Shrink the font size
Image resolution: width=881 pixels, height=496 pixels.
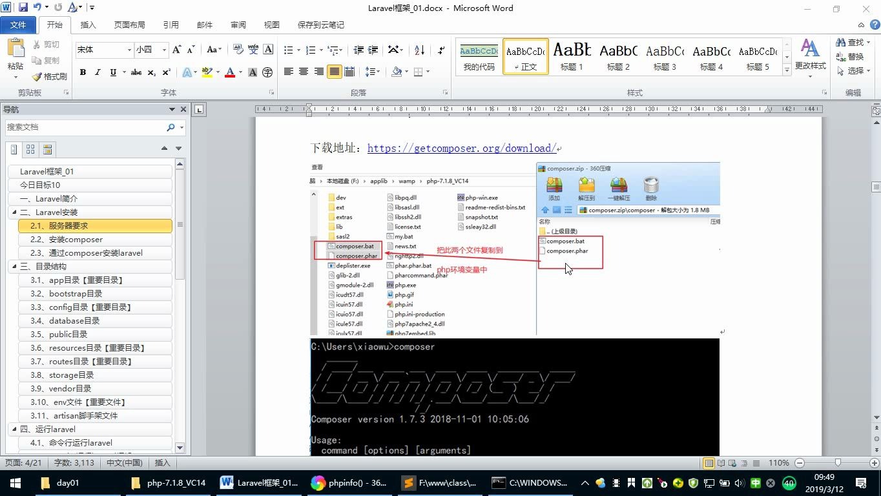pyautogui.click(x=191, y=50)
